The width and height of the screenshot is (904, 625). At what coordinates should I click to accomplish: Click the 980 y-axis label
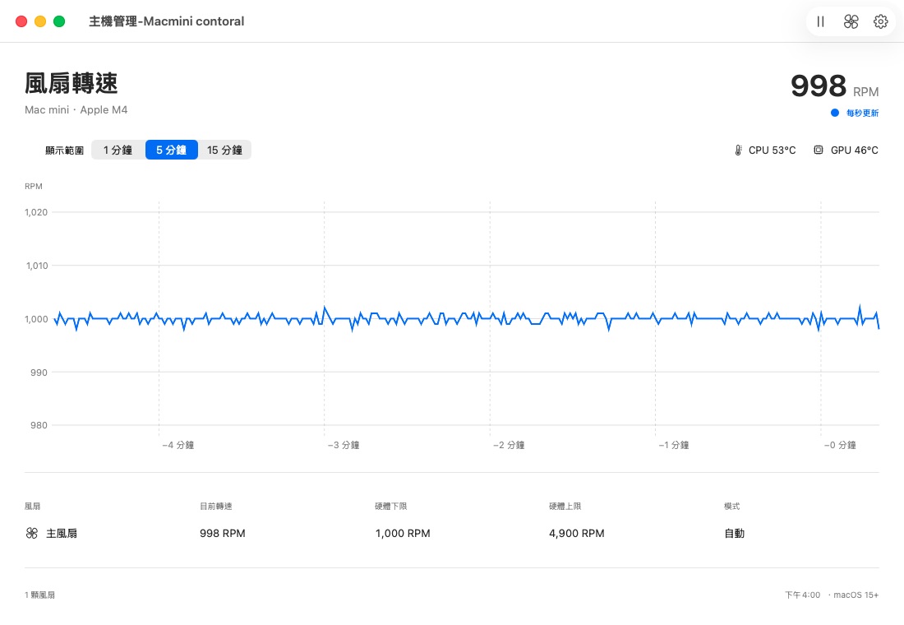39,425
